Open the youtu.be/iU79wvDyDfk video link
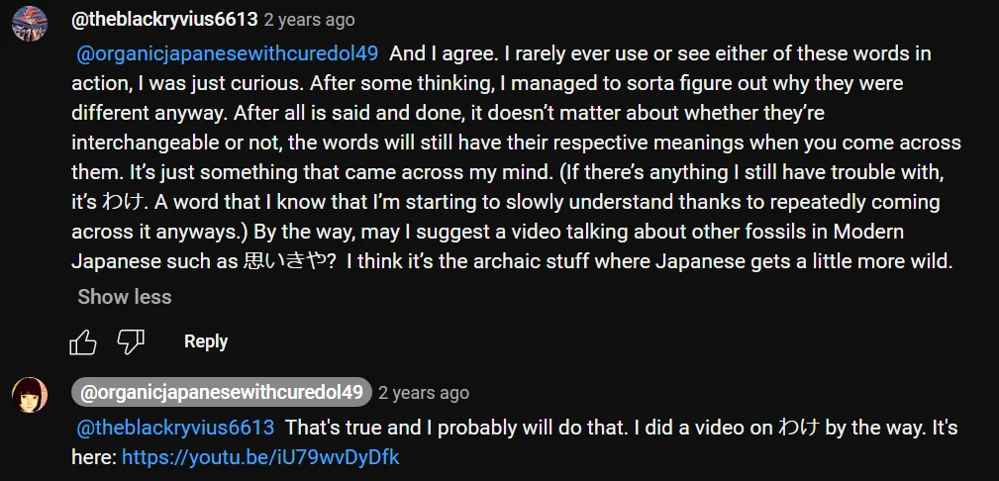The width and height of the screenshot is (999, 481). (261, 457)
